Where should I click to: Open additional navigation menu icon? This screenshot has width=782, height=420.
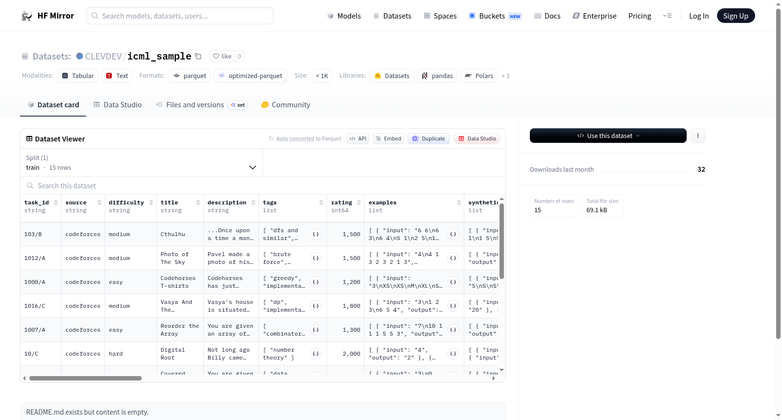pyautogui.click(x=667, y=16)
